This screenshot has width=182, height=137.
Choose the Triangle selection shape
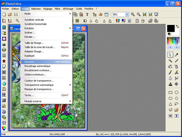pyautogui.click(x=170, y=104)
